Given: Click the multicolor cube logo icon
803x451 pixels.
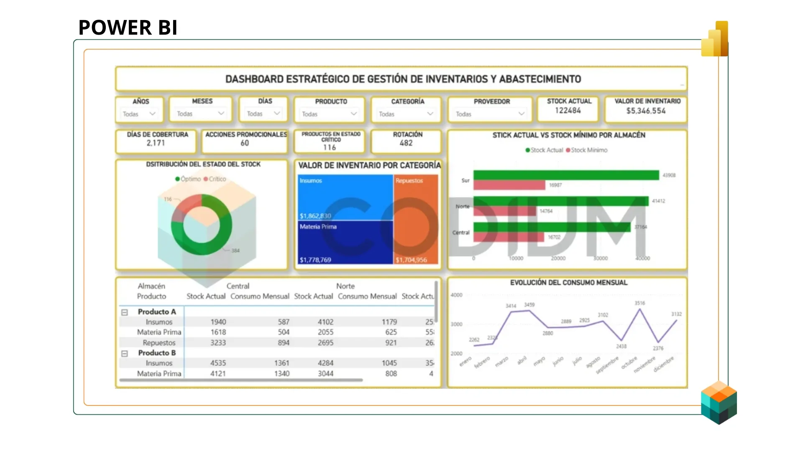Looking at the screenshot, I should point(719,403).
